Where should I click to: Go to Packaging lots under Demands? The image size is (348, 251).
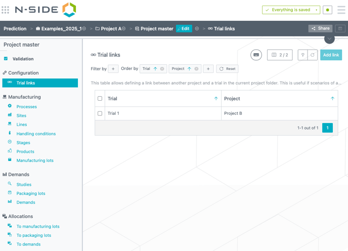[x=31, y=193]
